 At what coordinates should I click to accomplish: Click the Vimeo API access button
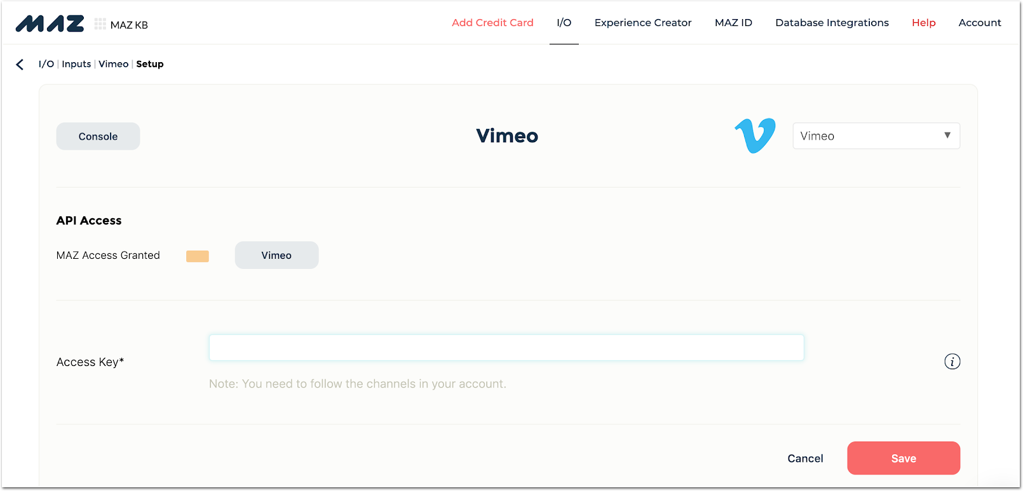pos(276,255)
